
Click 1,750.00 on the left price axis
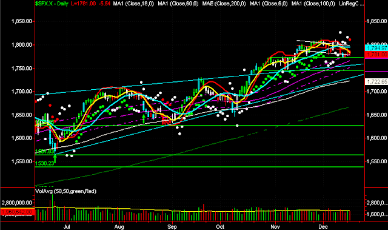click(x=22, y=68)
